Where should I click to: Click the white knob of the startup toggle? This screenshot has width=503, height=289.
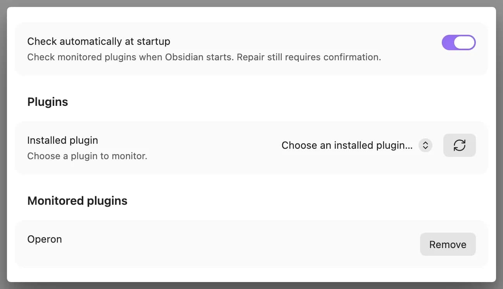464,42
